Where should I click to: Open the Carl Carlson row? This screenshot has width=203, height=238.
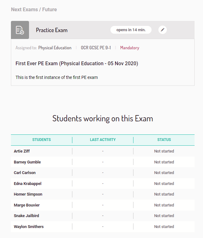coord(103,173)
